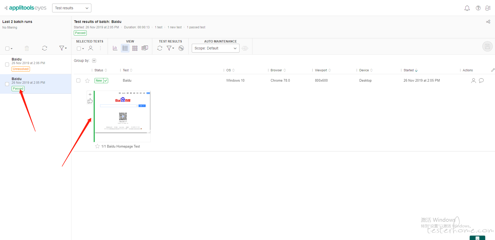Open the help question mark icon
Image resolution: width=495 pixels, height=240 pixels.
pyautogui.click(x=478, y=8)
